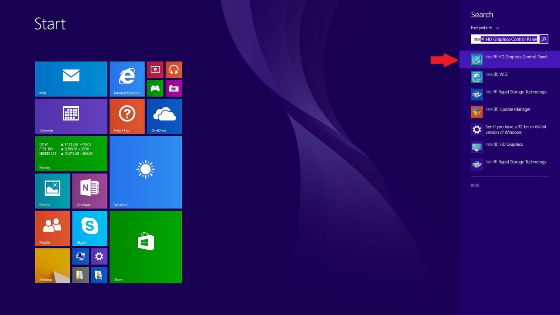Open the Calendar tile
This screenshot has height=315, width=560.
click(71, 116)
